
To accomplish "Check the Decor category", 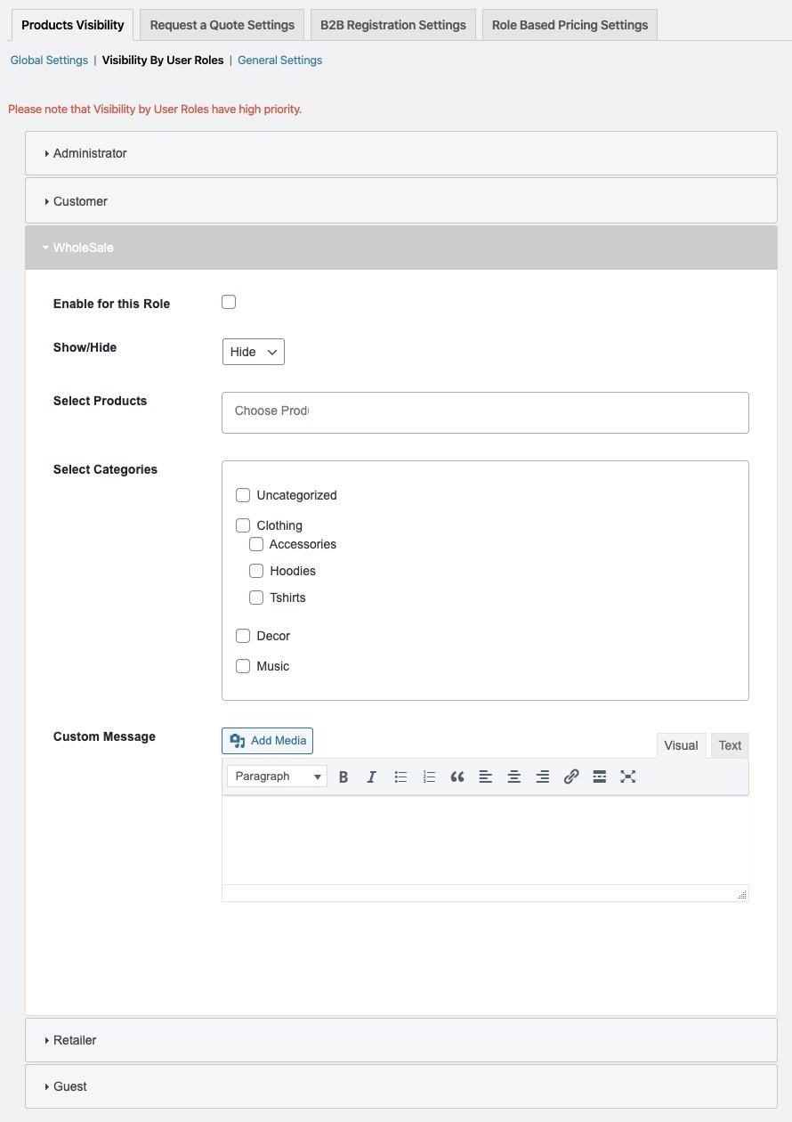I will pyautogui.click(x=243, y=636).
